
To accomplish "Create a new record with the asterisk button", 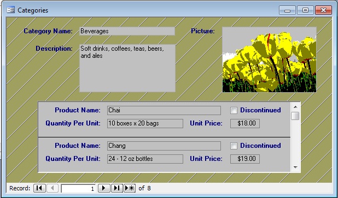I will click(130, 188).
